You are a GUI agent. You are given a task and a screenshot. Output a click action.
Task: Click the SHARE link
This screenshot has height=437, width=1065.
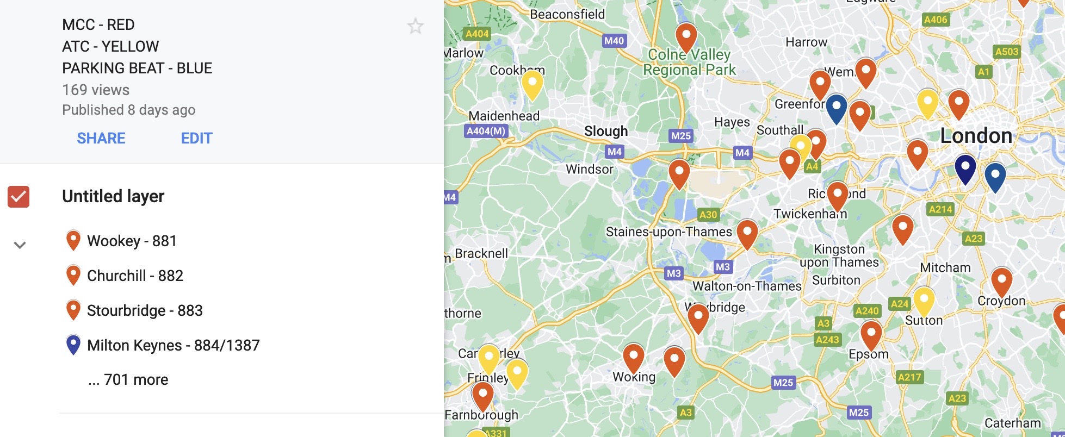(101, 138)
